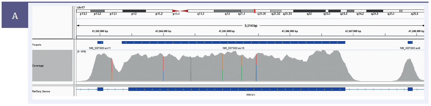The image size is (431, 106).
Task: Select the Targets track name
Action: (37, 45)
